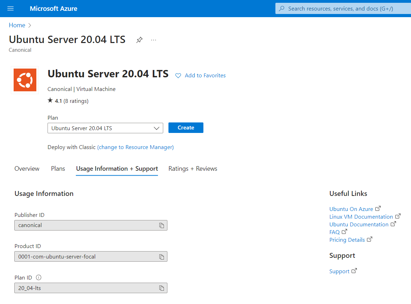Switch to the Plans tab
This screenshot has width=411, height=304.
pos(58,169)
